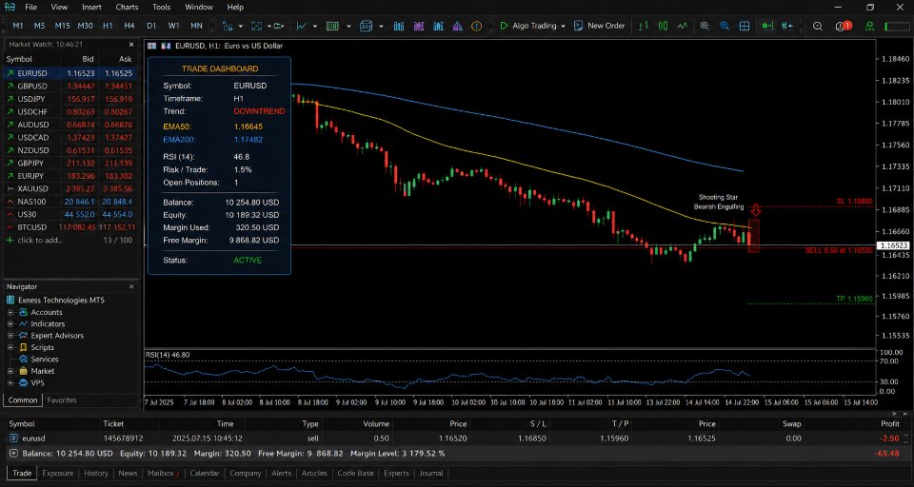Arrange chart windows as tile grid

(745, 27)
